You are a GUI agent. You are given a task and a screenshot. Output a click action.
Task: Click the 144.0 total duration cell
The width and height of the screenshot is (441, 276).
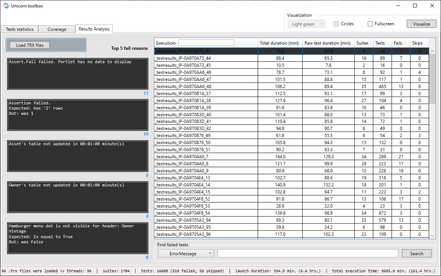pyautogui.click(x=280, y=156)
